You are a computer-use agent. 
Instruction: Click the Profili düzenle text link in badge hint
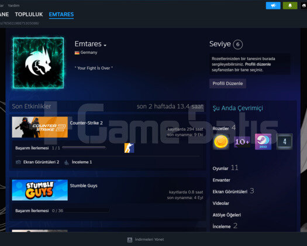(x=258, y=64)
